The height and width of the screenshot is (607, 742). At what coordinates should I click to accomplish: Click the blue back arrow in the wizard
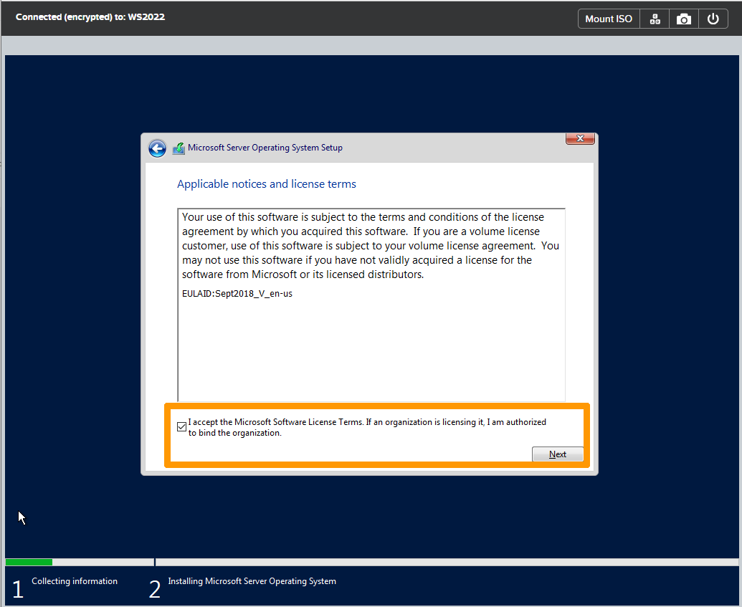tap(156, 148)
